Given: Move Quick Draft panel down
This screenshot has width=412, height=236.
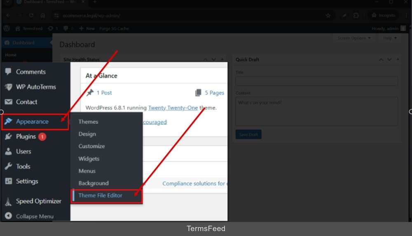Looking at the screenshot, I should pos(389,60).
